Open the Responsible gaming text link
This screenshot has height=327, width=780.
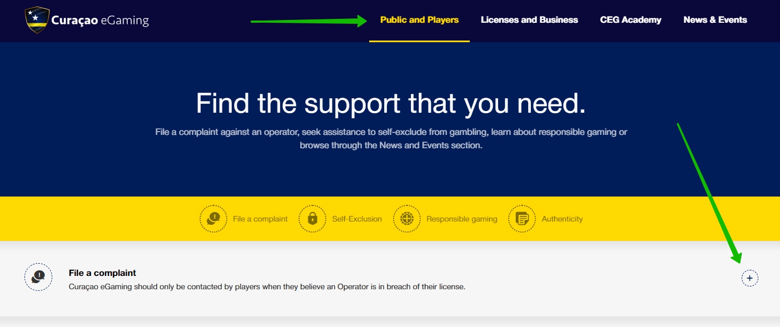[461, 219]
